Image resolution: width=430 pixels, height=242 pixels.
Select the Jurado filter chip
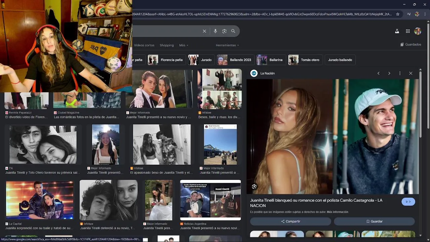[x=201, y=60]
